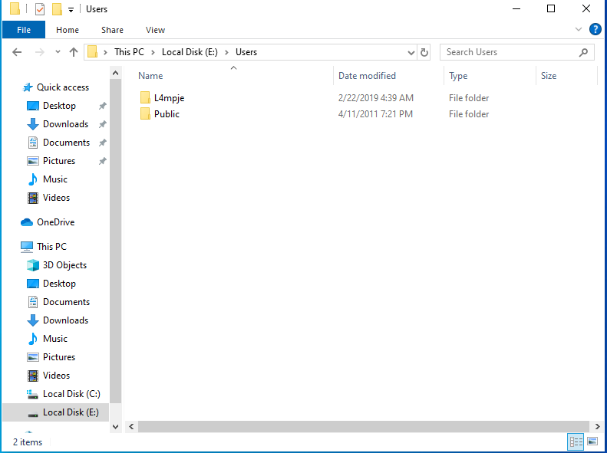The image size is (607, 453).
Task: Expand the ribbon with the chevron
Action: [579, 29]
